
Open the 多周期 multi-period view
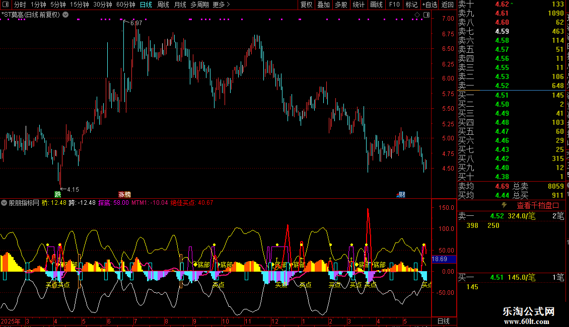[x=199, y=5]
